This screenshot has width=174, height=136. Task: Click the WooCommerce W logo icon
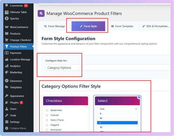[7, 27]
